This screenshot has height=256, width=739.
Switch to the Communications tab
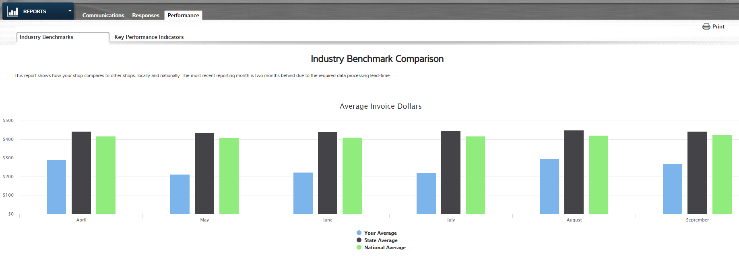pos(103,15)
